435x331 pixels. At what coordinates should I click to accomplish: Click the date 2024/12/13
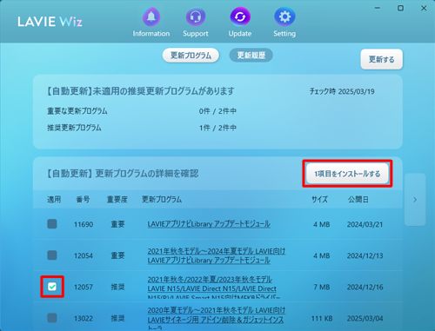(x=365, y=255)
